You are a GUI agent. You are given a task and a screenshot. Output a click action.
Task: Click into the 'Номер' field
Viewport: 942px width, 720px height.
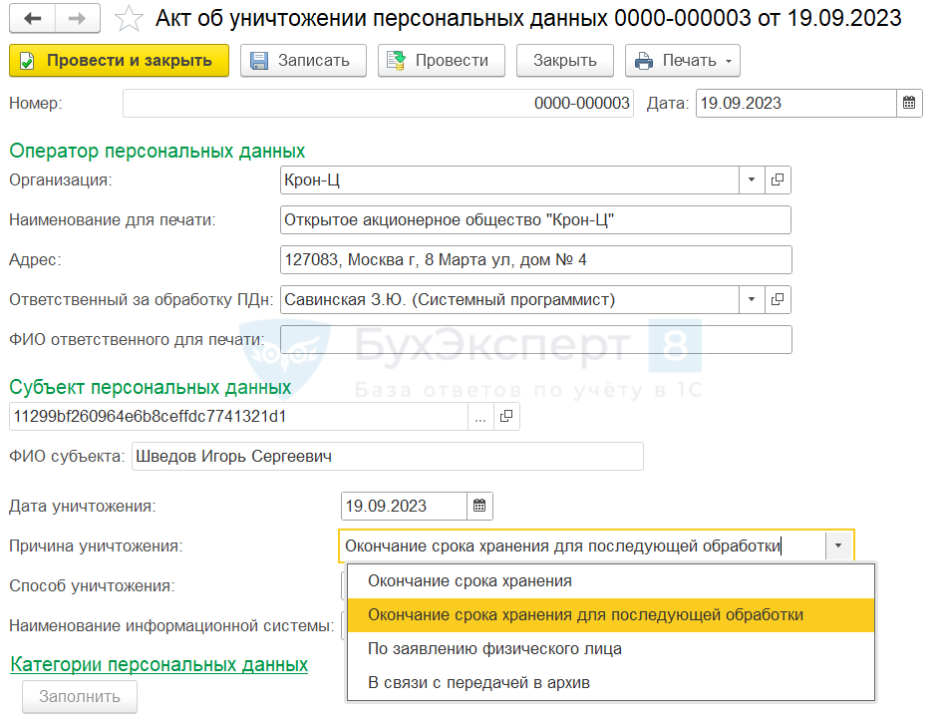click(x=378, y=104)
